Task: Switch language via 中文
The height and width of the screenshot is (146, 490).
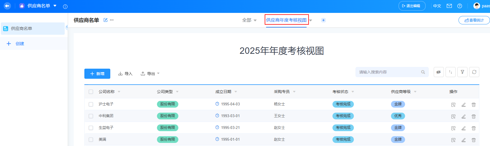Action: (x=437, y=6)
